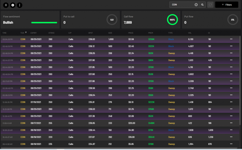Click the COIN ticker in the $159K row
The width and height of the screenshot is (242, 150).
23,109
